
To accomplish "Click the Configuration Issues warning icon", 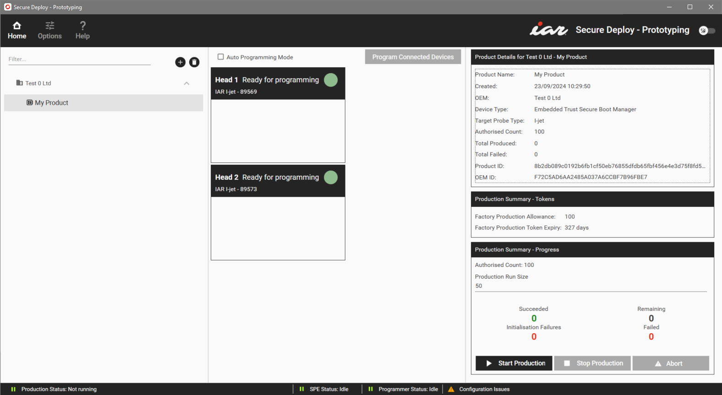I will tap(451, 390).
